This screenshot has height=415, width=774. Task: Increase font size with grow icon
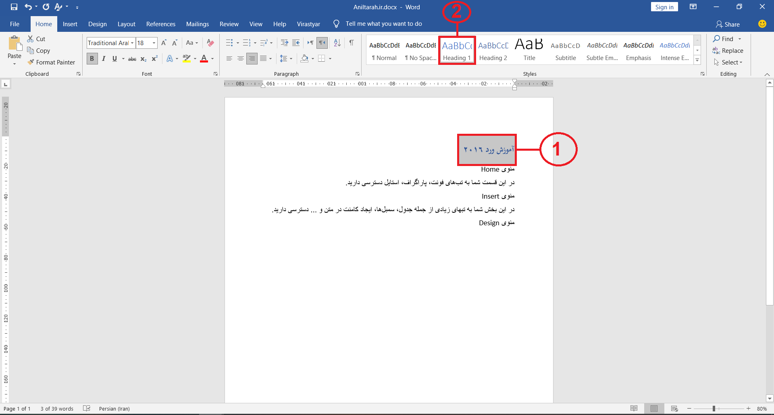coord(164,43)
